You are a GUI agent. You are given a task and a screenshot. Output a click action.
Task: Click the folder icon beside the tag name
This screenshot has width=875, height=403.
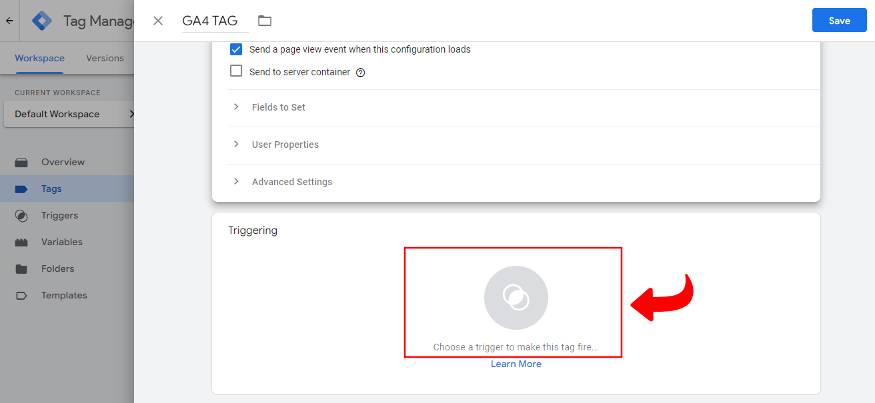[264, 21]
